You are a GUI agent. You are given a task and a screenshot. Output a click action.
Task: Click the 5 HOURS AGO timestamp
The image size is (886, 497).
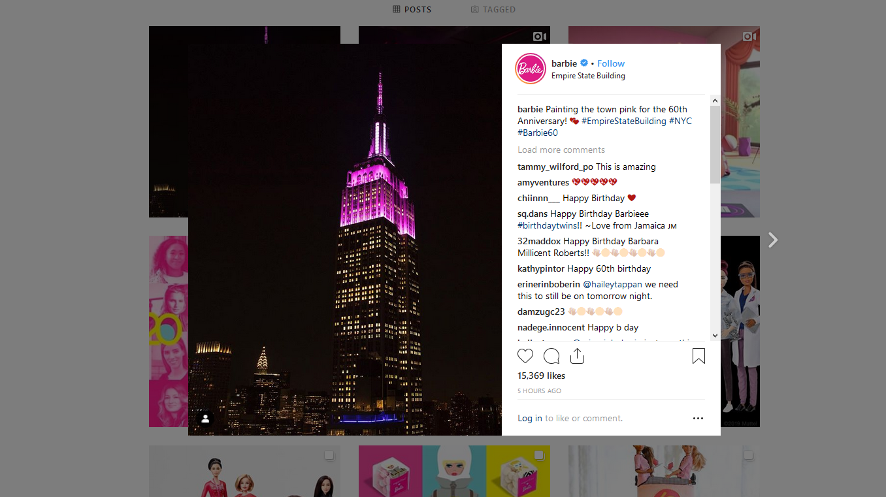coord(539,391)
